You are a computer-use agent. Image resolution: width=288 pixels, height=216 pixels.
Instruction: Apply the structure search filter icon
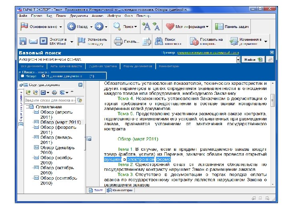tap(80, 100)
